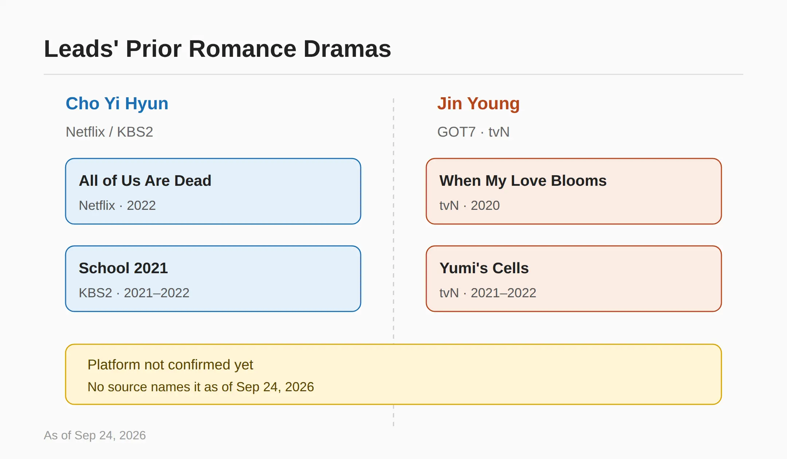787x459 pixels.
Task: Click the All of Us Are Dead title
Action: 145,181
